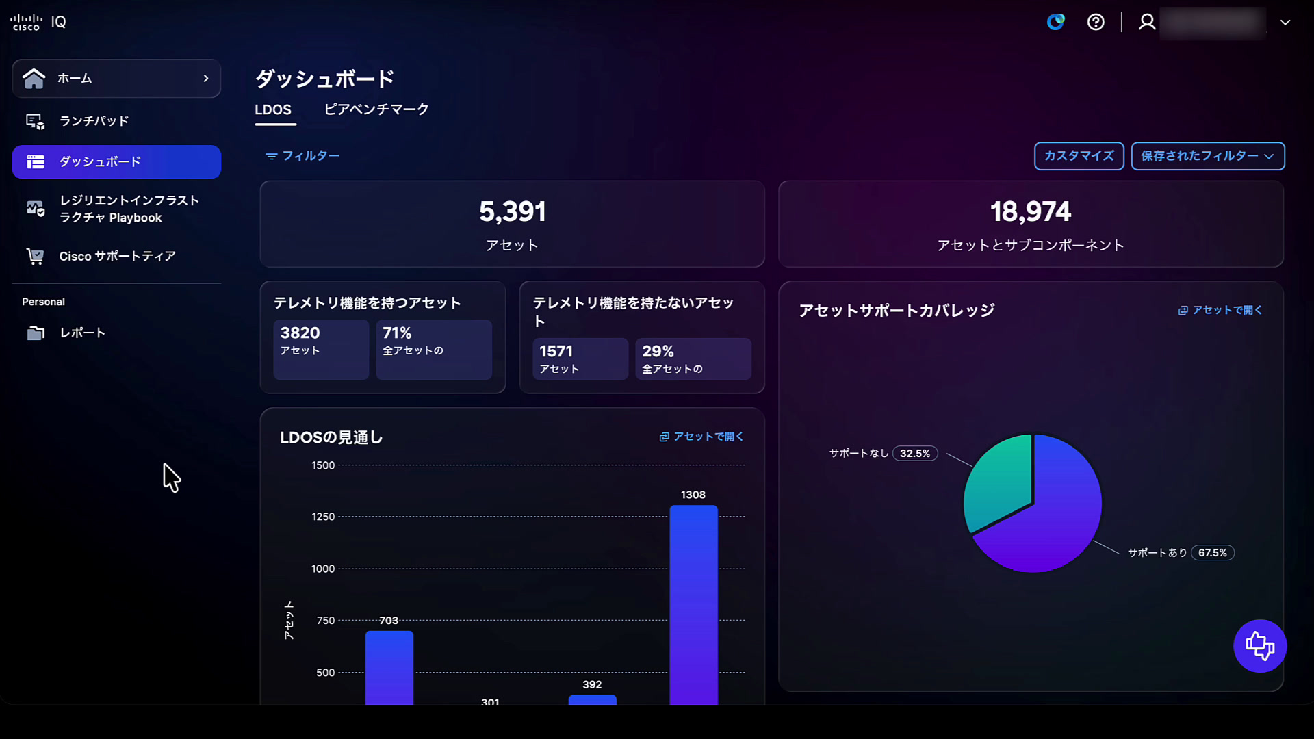Image resolution: width=1314 pixels, height=739 pixels.
Task: Click the 703 bar in LDOS chart
Action: [389, 668]
